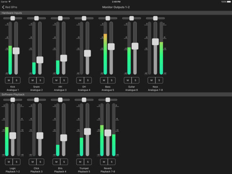Mute the Kick channel
This screenshot has height=174, width=232.
pyautogui.click(x=9, y=80)
